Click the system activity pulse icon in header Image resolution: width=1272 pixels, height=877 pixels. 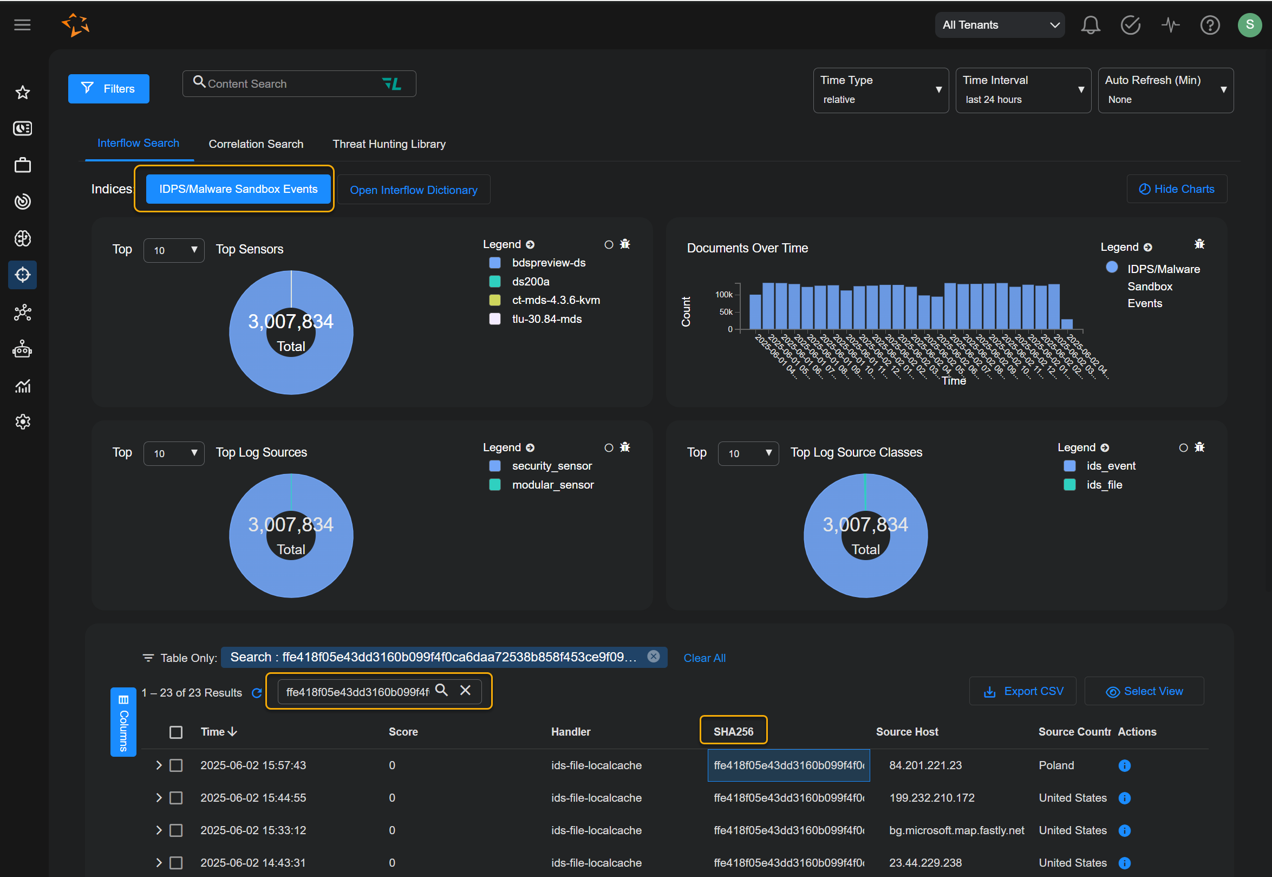(1170, 25)
